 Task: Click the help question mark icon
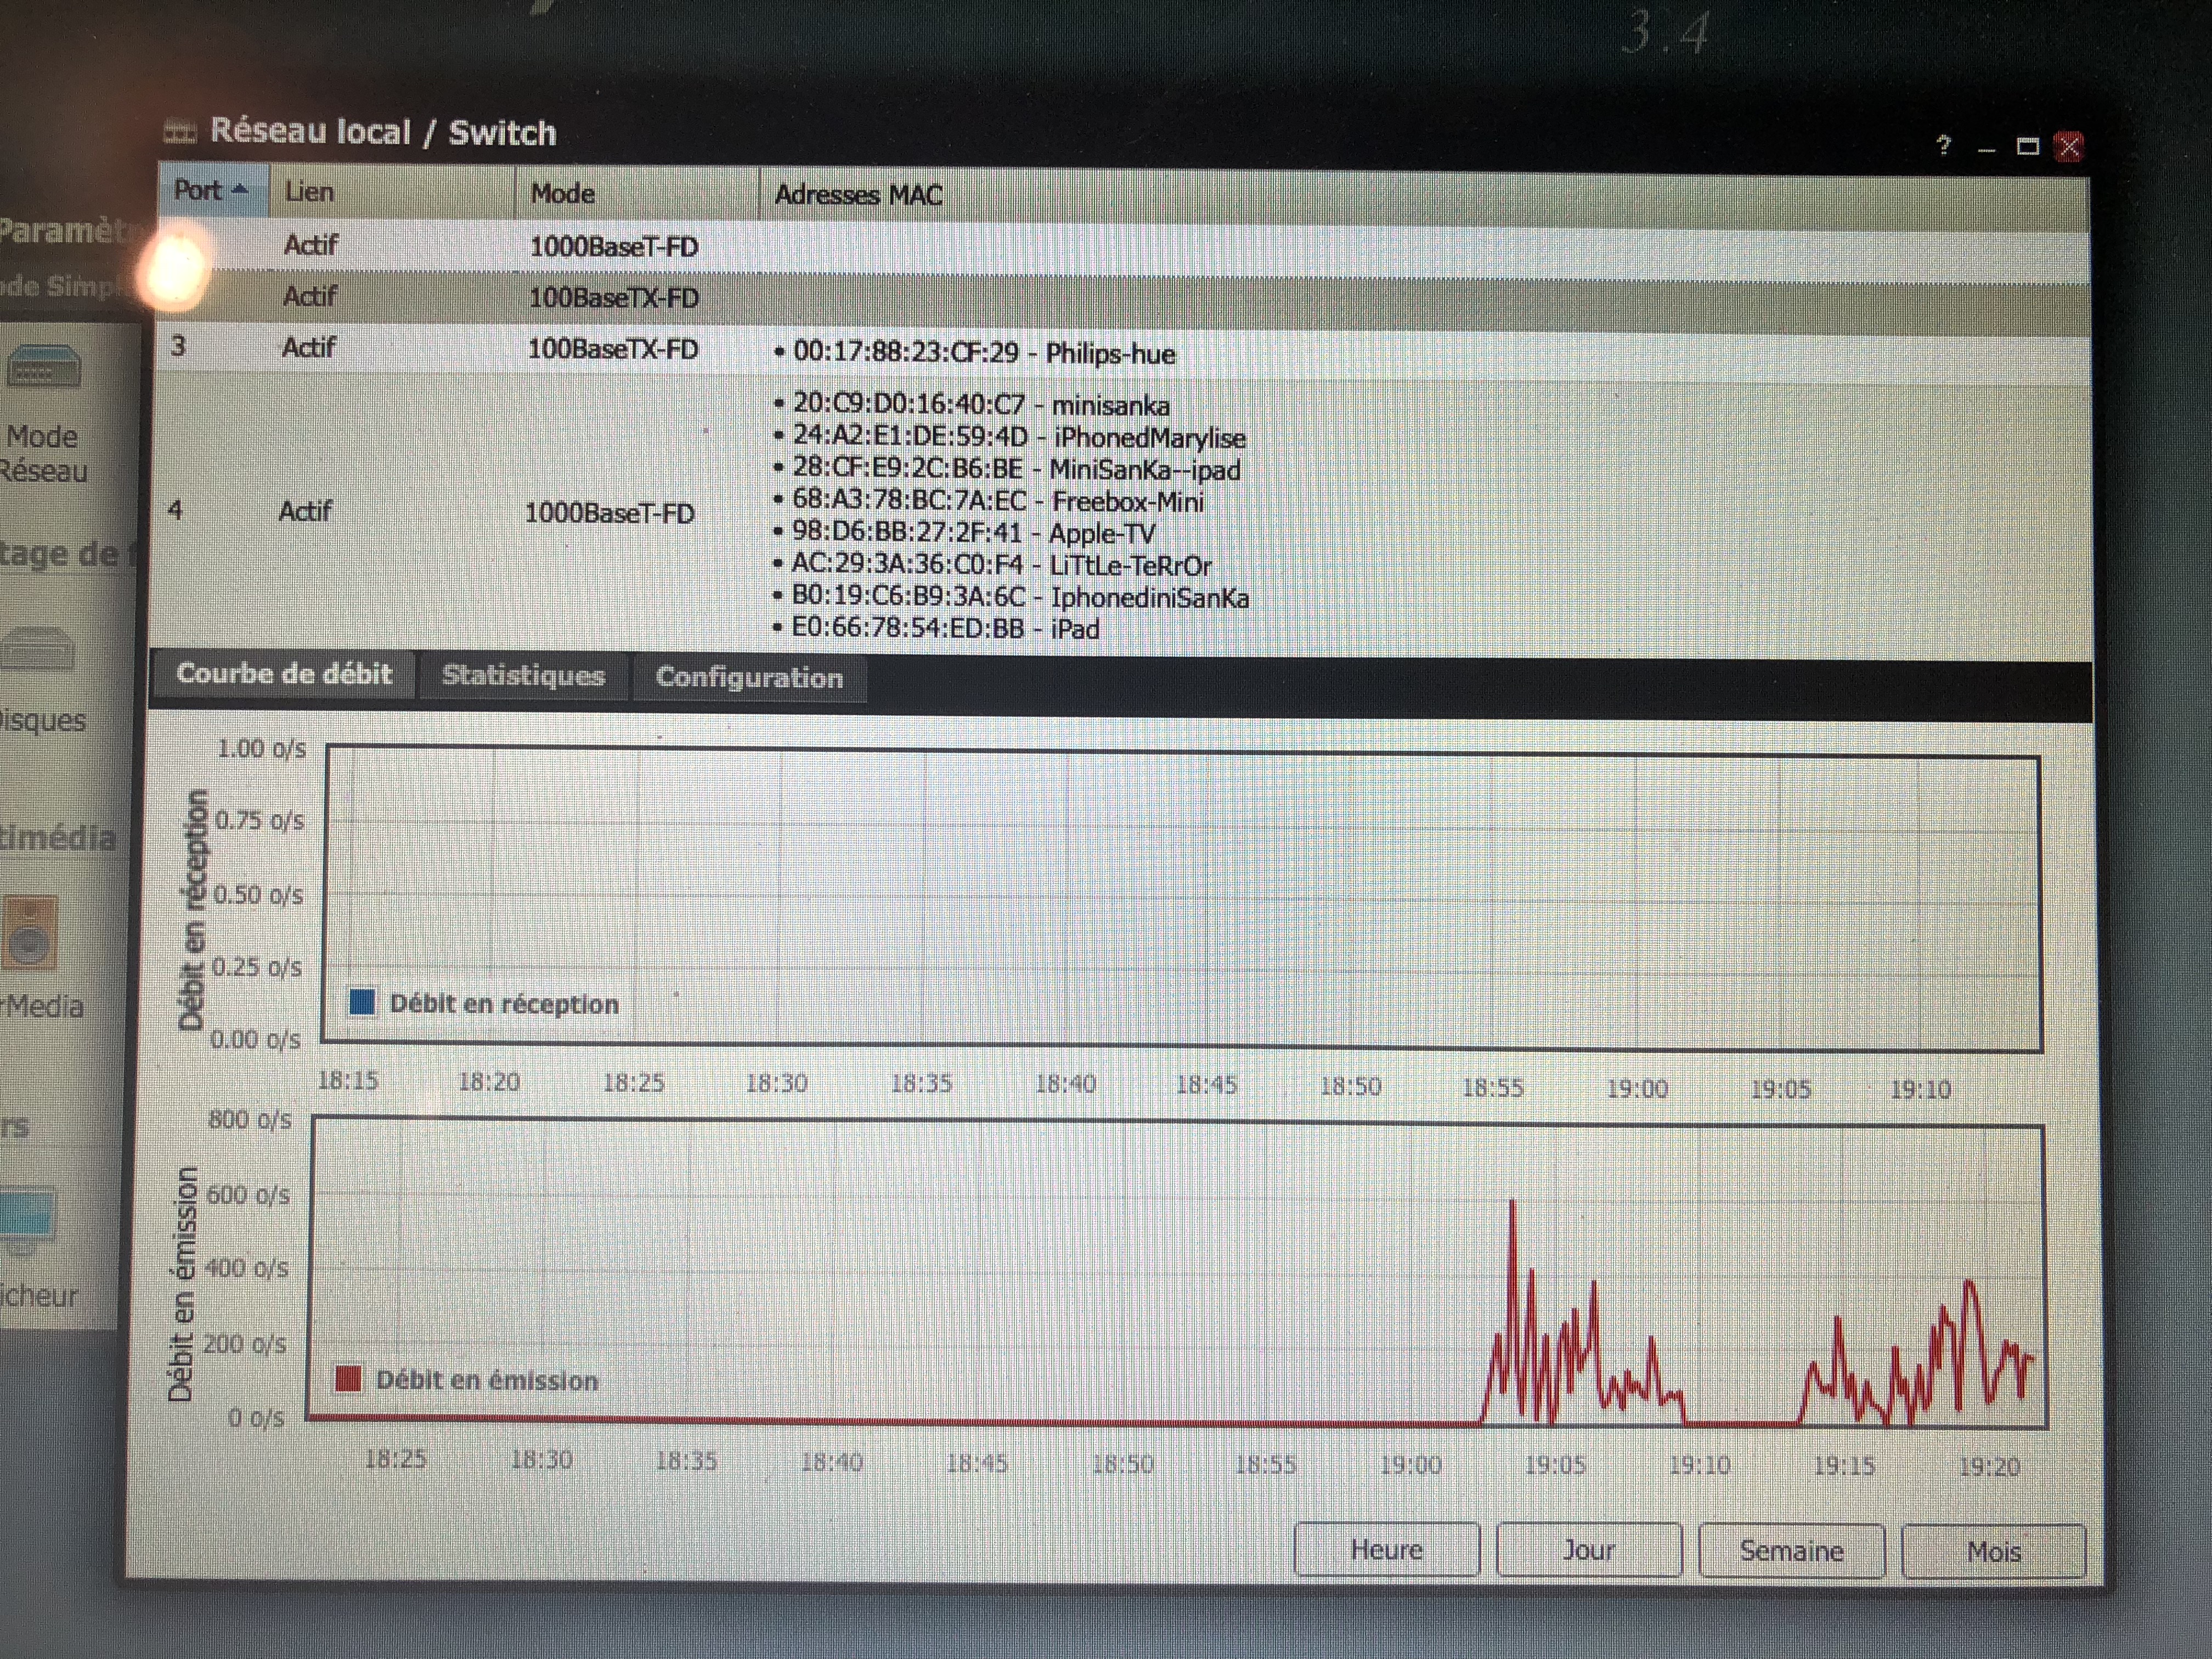(1943, 146)
